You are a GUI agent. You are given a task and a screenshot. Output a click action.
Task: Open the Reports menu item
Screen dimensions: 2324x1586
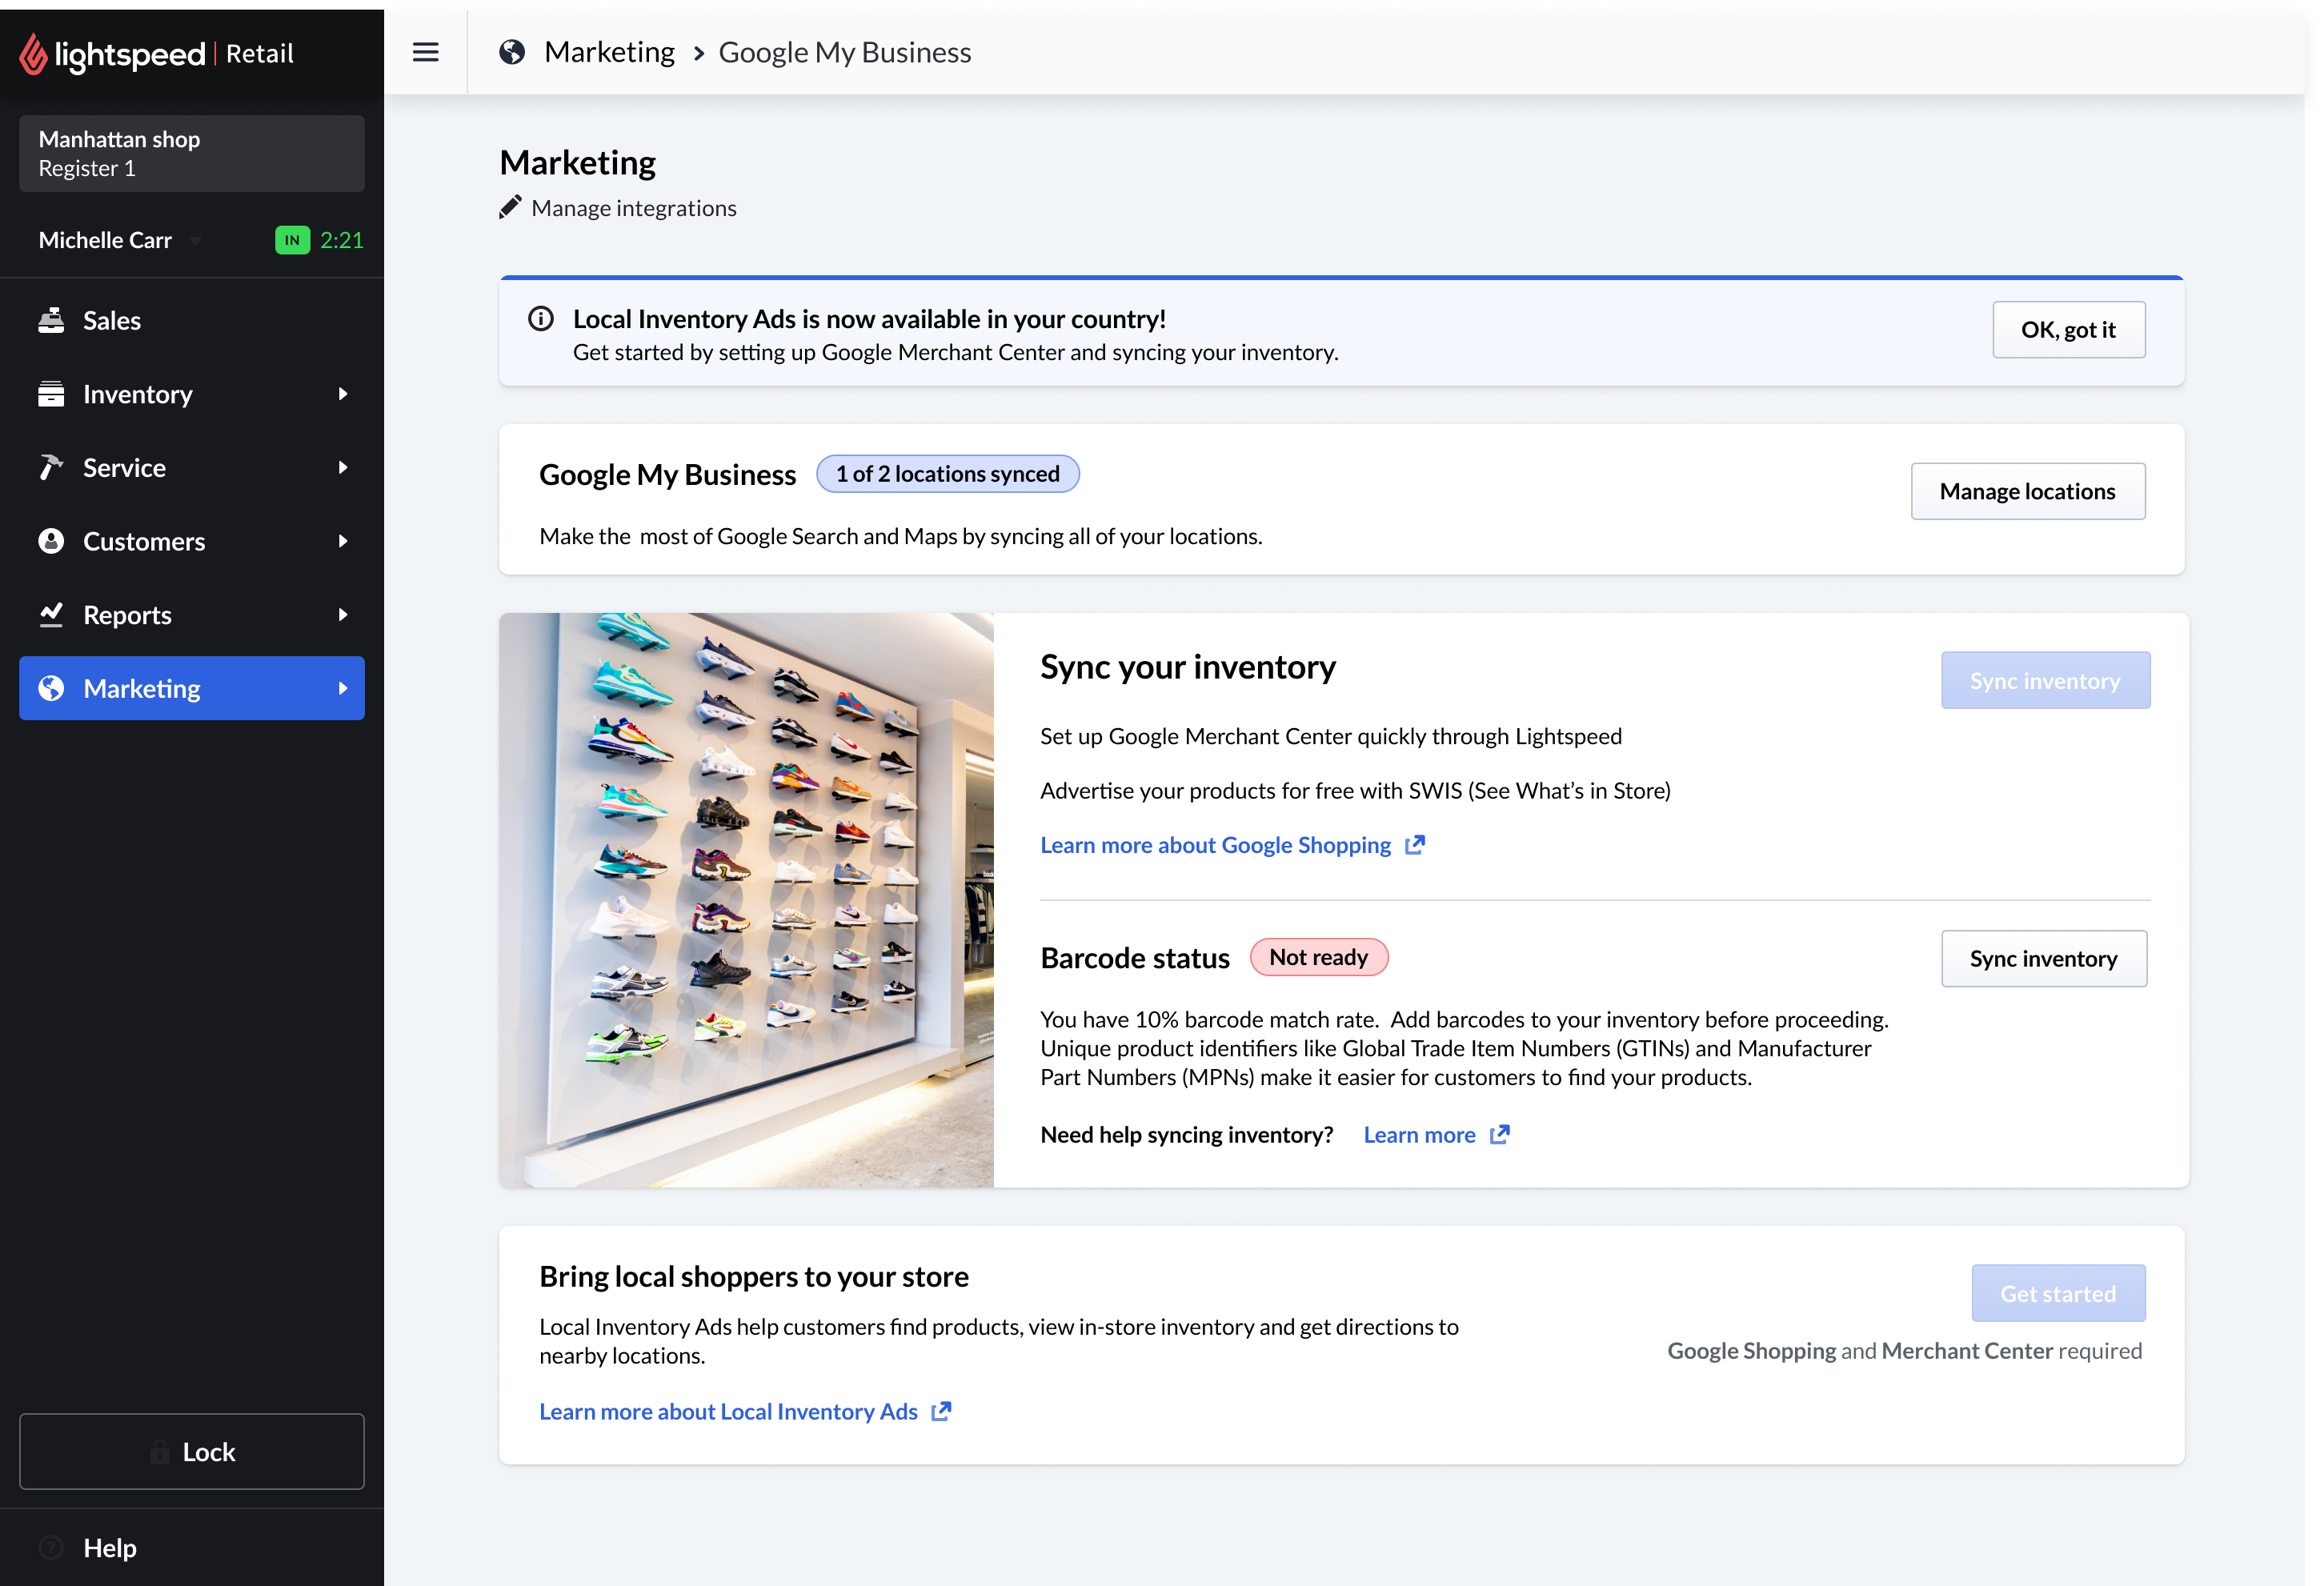coord(192,614)
